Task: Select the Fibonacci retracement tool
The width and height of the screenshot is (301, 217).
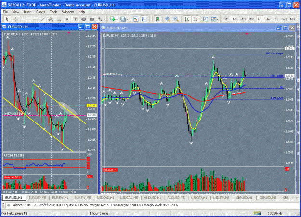Action: [x=59, y=19]
